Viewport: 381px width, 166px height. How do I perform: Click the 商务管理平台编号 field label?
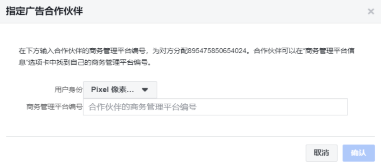pos(55,107)
